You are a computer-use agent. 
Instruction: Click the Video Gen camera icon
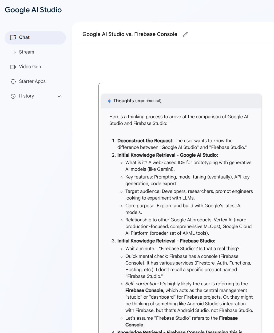pos(13,67)
